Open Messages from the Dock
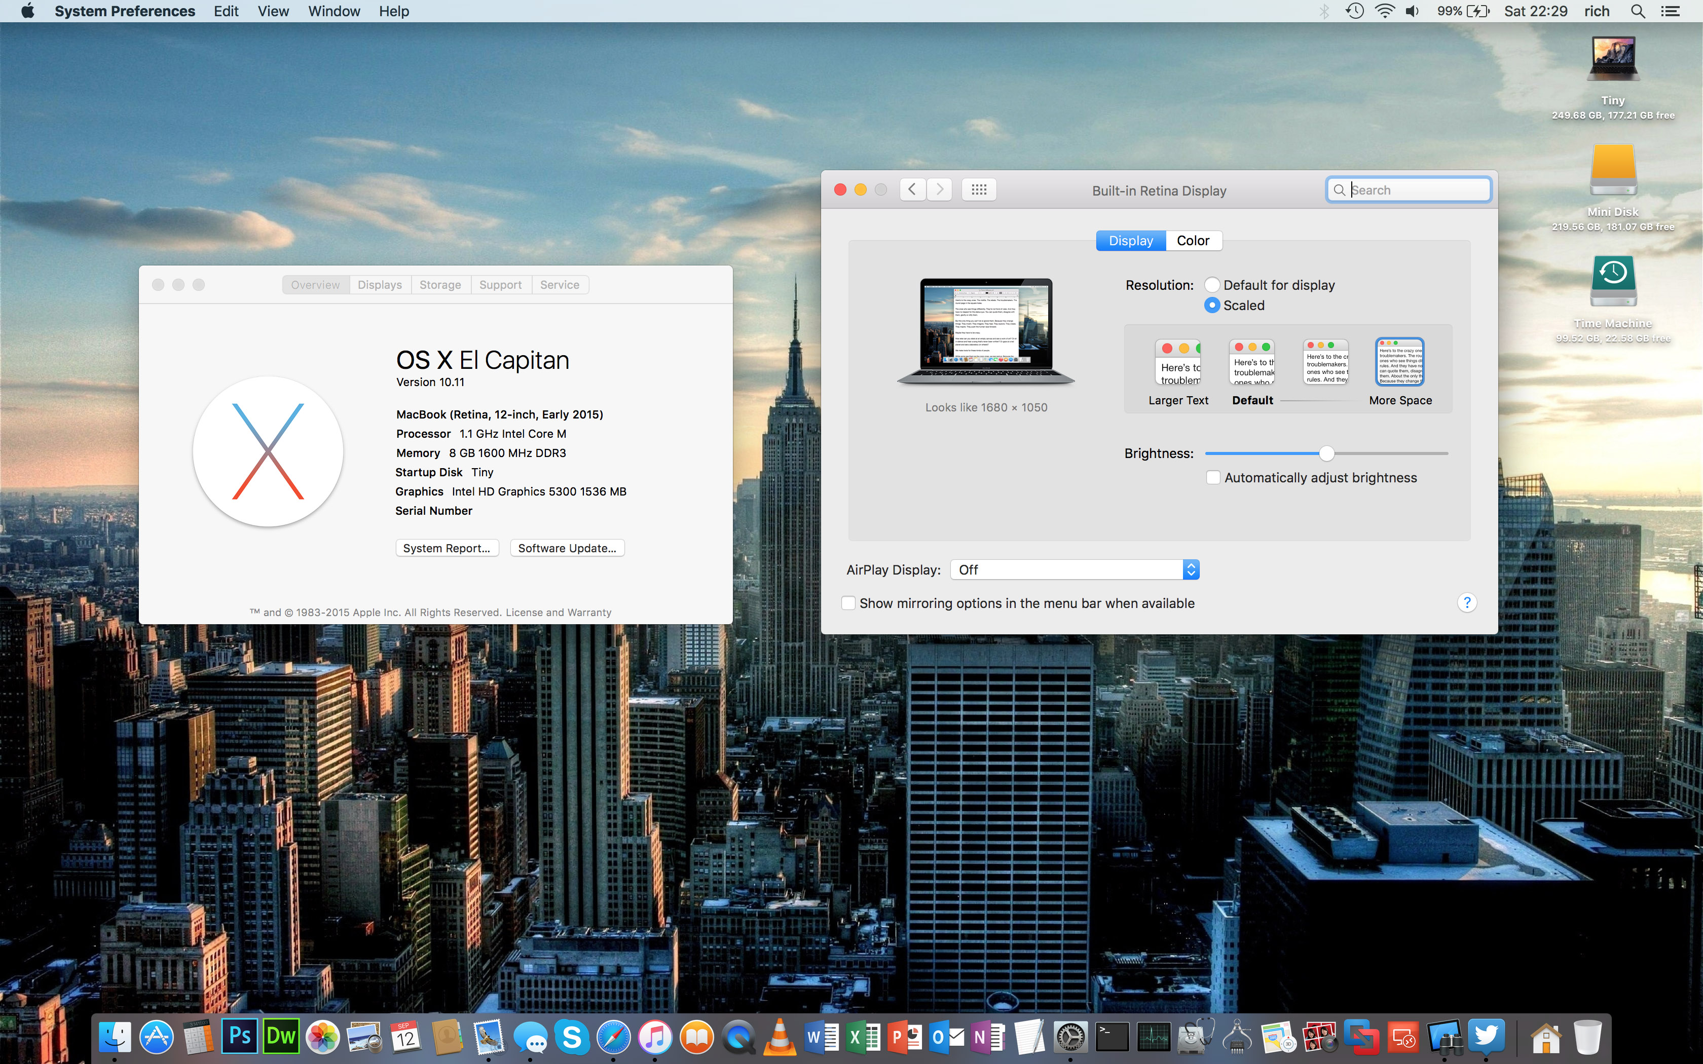1703x1064 pixels. (x=531, y=1038)
